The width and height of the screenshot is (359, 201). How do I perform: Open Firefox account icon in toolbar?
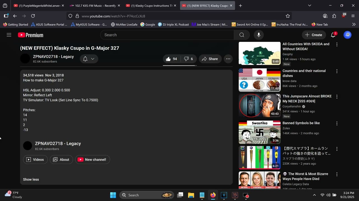[x=325, y=16]
